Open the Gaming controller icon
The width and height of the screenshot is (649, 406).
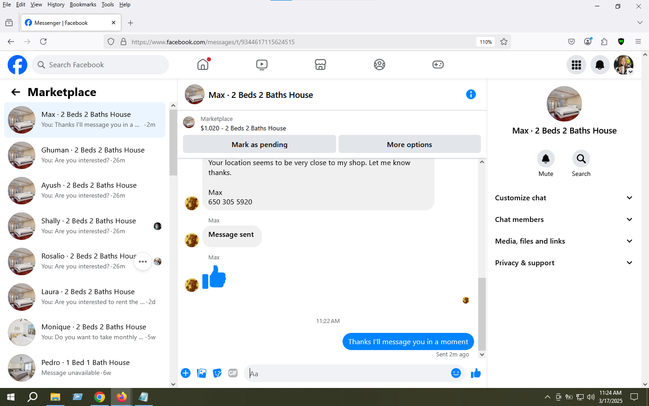(x=438, y=65)
